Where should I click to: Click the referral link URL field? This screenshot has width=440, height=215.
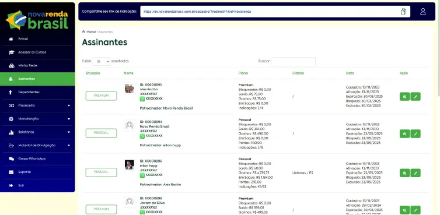(x=275, y=12)
